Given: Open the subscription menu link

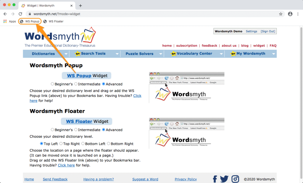Looking at the screenshot, I should click(x=186, y=46).
